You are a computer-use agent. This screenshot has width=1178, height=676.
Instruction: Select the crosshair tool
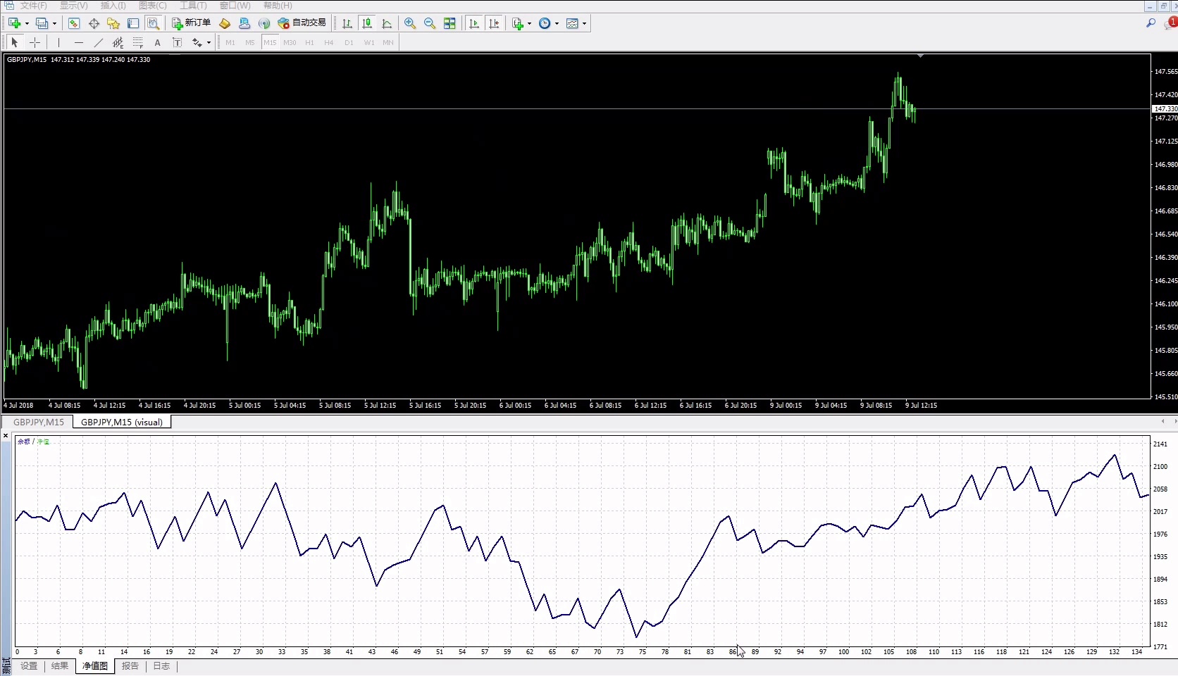(35, 42)
